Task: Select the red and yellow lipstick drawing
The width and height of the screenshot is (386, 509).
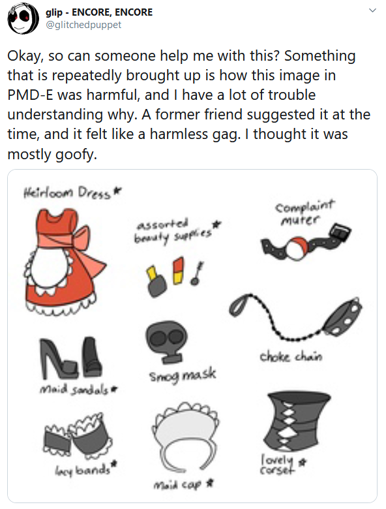Action: pyautogui.click(x=178, y=270)
